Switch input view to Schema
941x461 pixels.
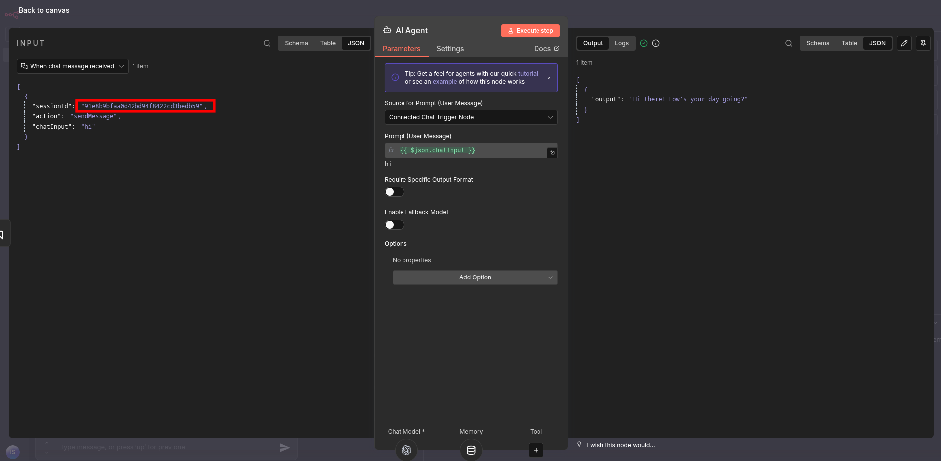click(x=297, y=43)
